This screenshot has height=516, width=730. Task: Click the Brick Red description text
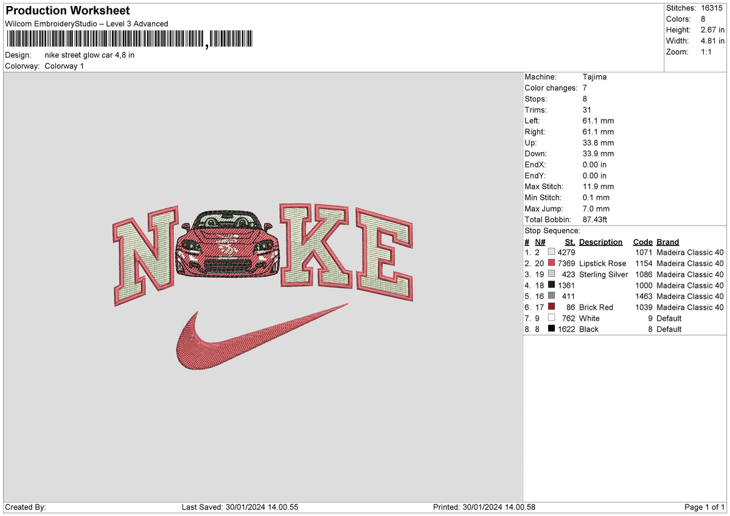coord(596,307)
